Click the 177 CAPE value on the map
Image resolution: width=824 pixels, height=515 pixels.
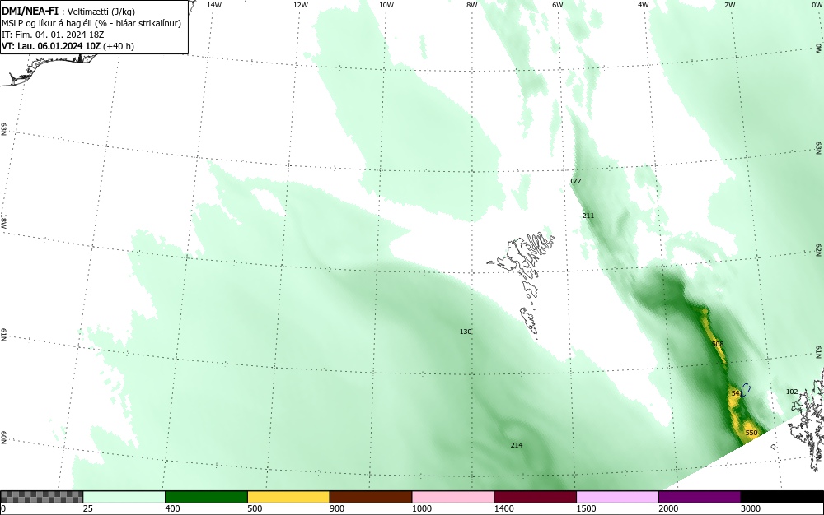575,181
